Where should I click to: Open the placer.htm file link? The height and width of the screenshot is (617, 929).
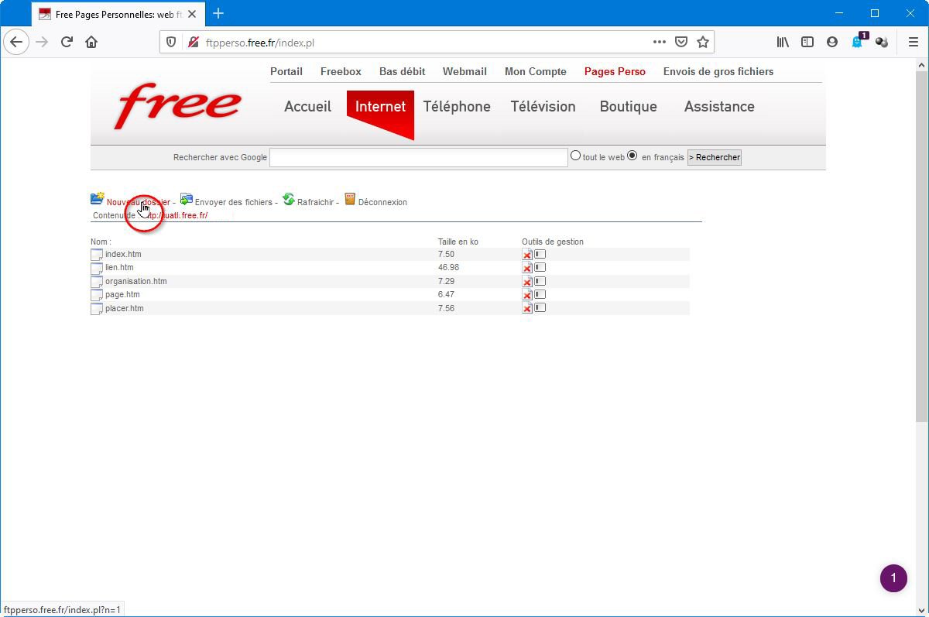pos(125,308)
